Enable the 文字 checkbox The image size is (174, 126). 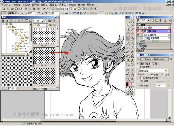pyautogui.click(x=163, y=74)
